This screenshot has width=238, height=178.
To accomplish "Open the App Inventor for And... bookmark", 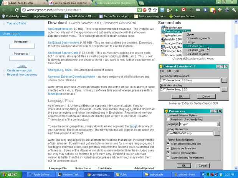I will click(45, 16).
